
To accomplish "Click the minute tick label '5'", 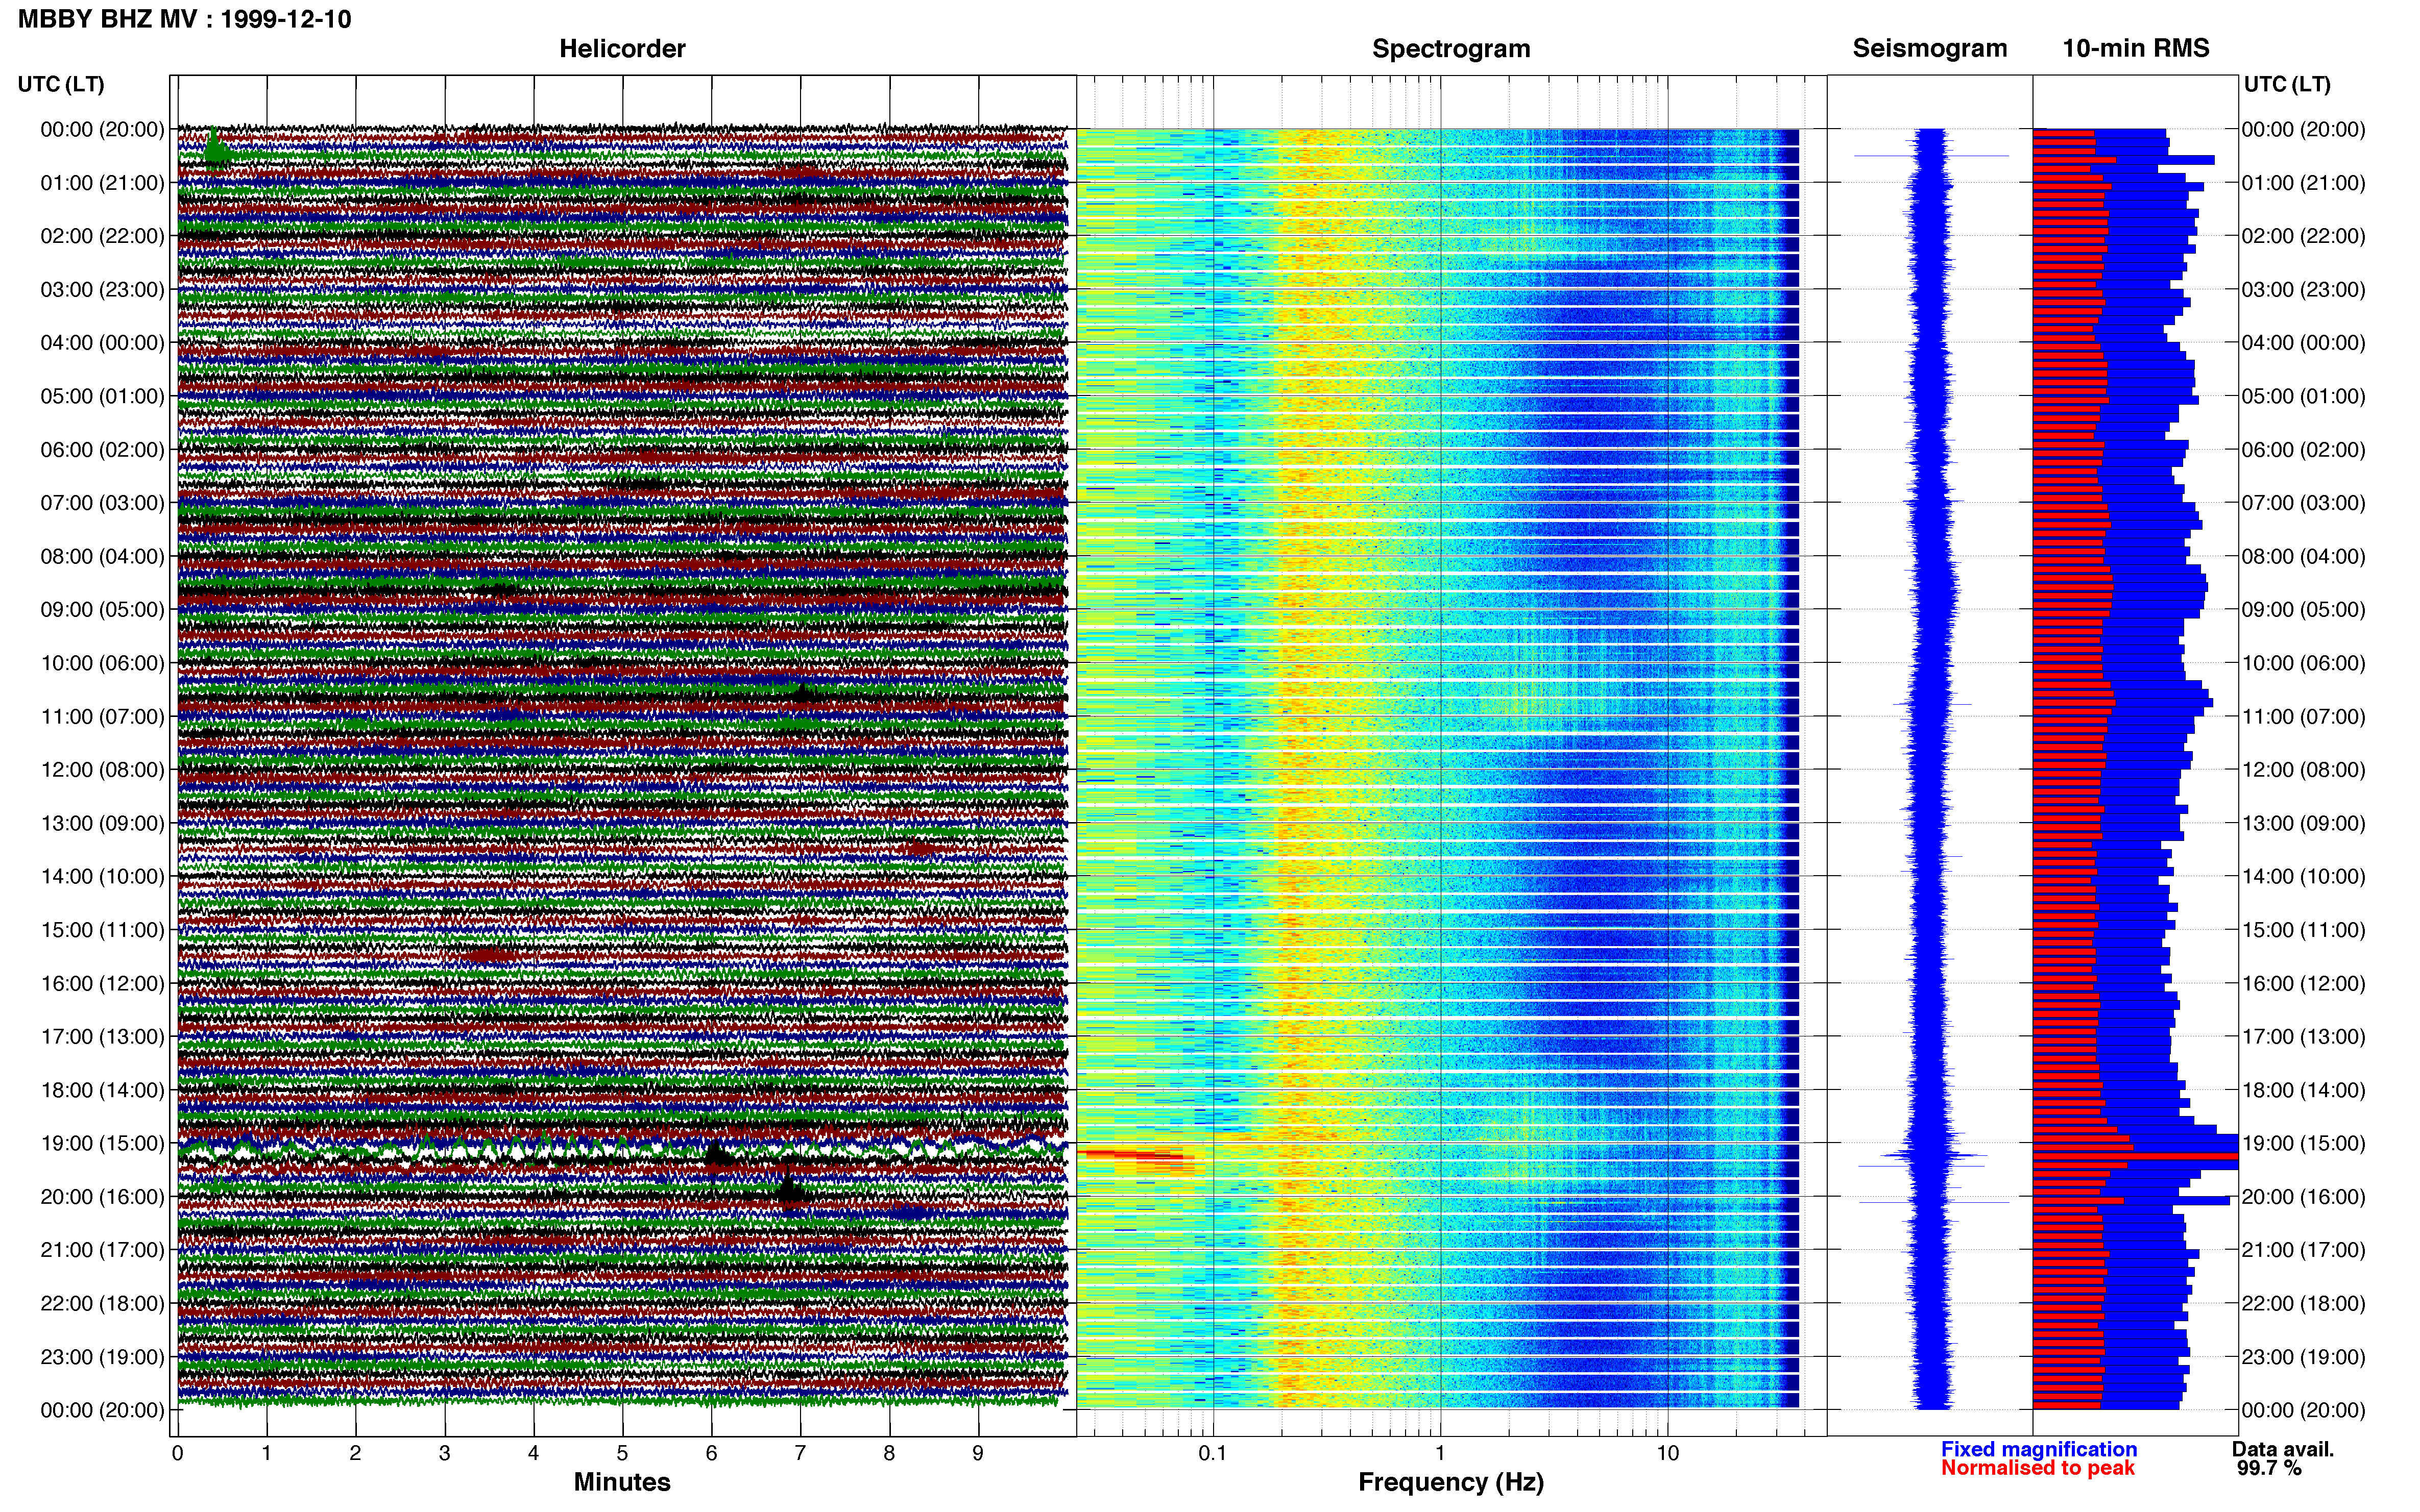I will point(622,1453).
